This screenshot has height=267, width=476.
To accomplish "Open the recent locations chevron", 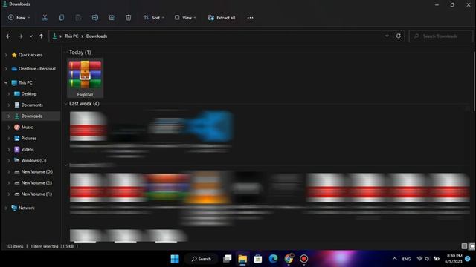I will [31, 36].
